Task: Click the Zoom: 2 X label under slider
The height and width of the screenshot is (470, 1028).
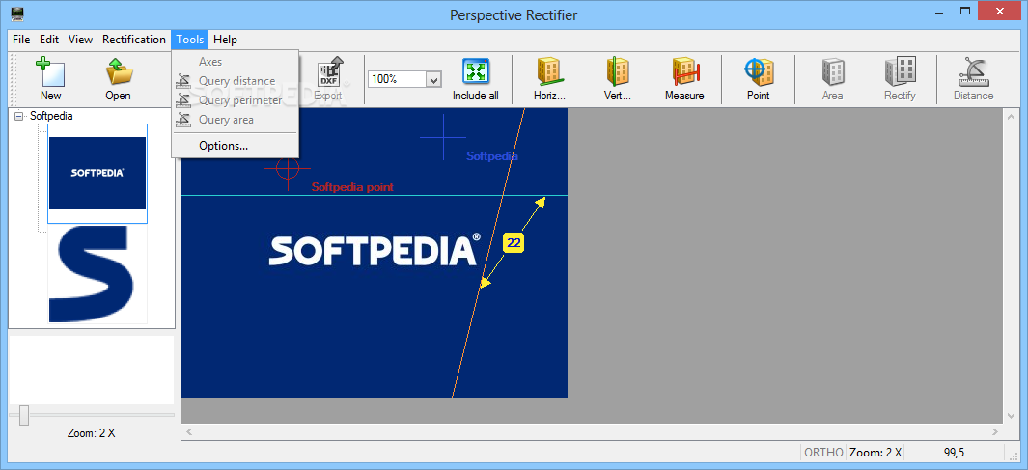Action: point(91,433)
